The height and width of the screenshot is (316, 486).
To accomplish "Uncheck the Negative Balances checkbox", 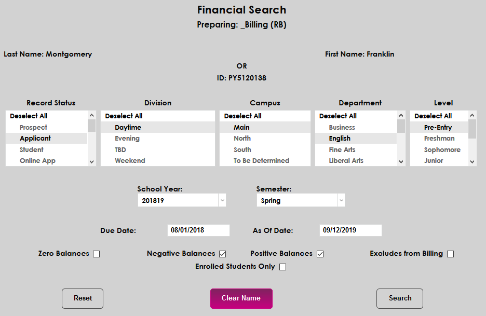I will [222, 254].
